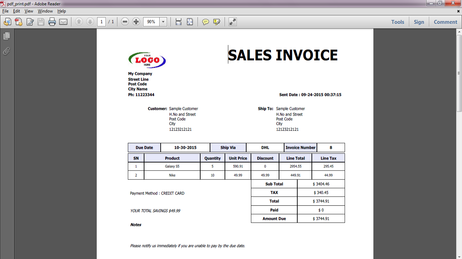The width and height of the screenshot is (462, 259).
Task: Click the page number input field
Action: [101, 22]
